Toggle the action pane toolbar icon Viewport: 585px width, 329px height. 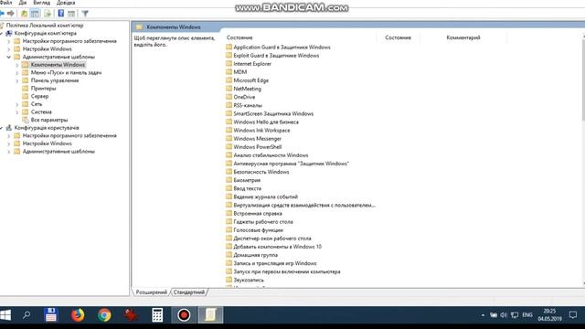(x=71, y=14)
